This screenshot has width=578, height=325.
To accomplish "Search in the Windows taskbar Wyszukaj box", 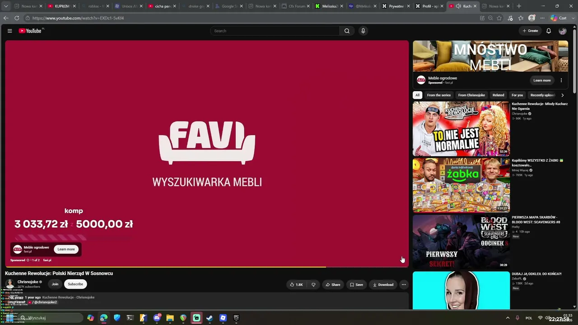I will click(50, 318).
